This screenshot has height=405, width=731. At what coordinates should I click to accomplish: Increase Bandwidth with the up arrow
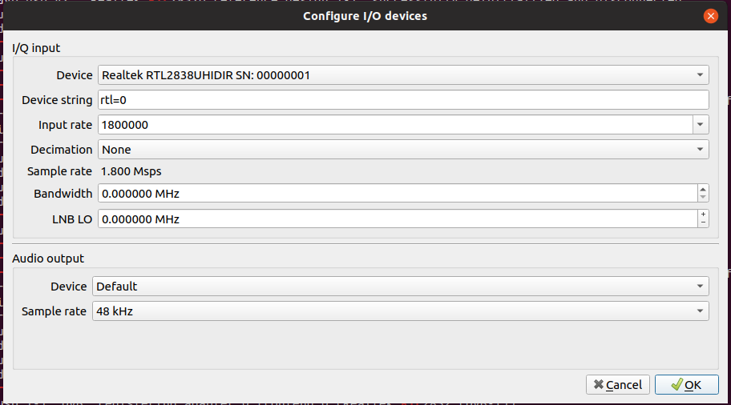(x=703, y=189)
